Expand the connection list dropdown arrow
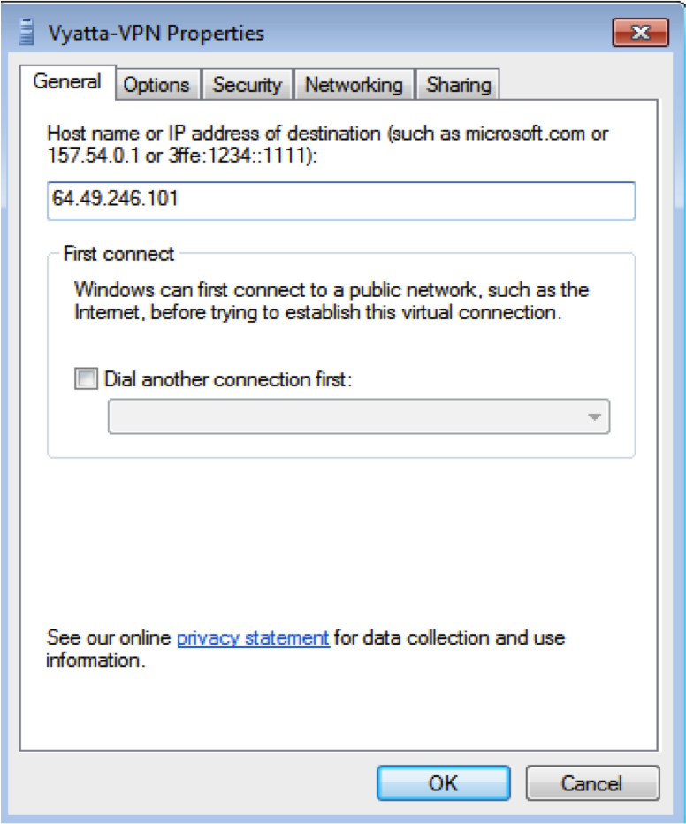686x824 pixels. (594, 416)
